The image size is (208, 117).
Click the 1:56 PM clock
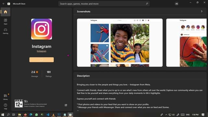coord(195,115)
